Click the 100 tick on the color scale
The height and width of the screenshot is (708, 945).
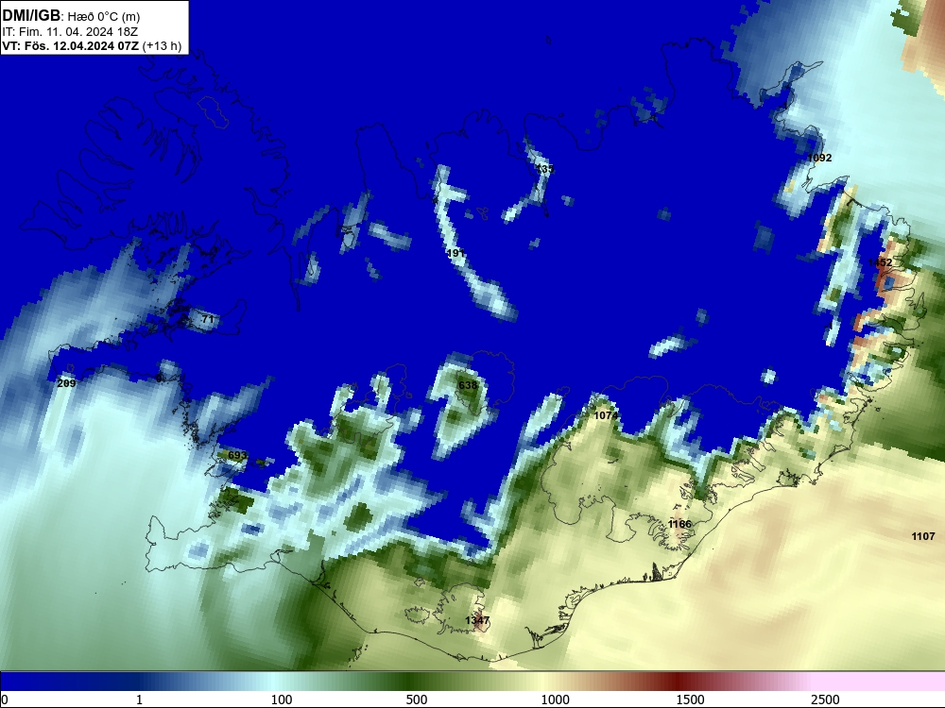coord(281,700)
